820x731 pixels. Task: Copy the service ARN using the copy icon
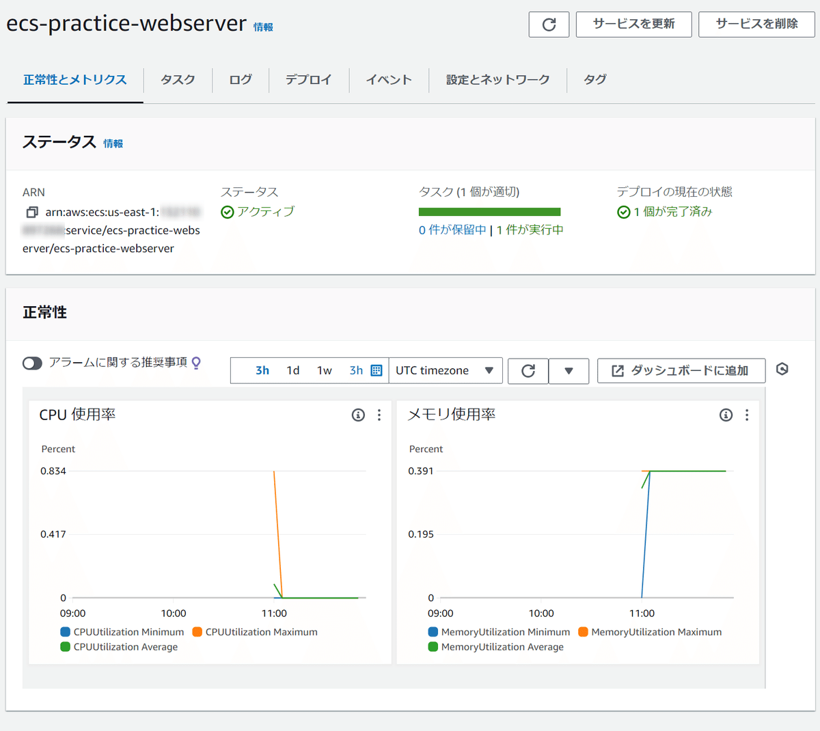(31, 212)
